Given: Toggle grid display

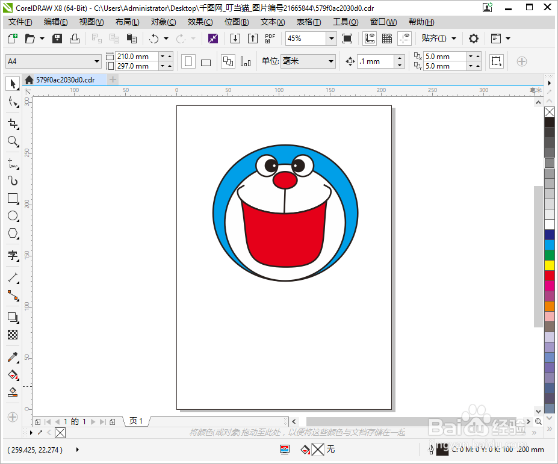Looking at the screenshot, I should tap(387, 39).
